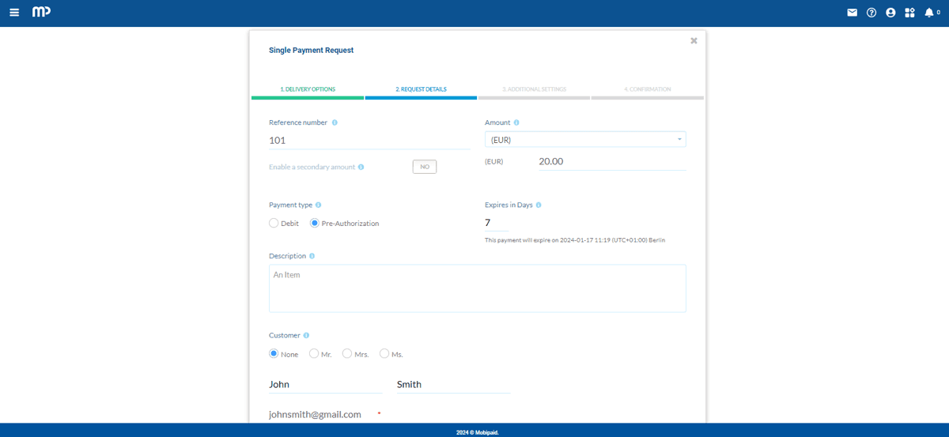
Task: Open the user account profile icon
Action: 890,13
